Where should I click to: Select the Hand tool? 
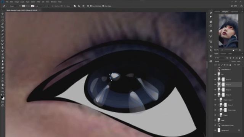[3, 84]
